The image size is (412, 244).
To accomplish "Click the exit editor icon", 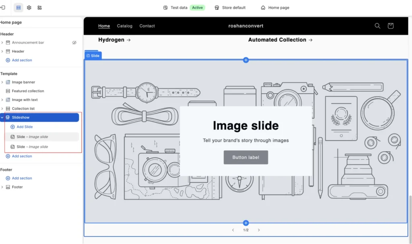I will pos(3,8).
